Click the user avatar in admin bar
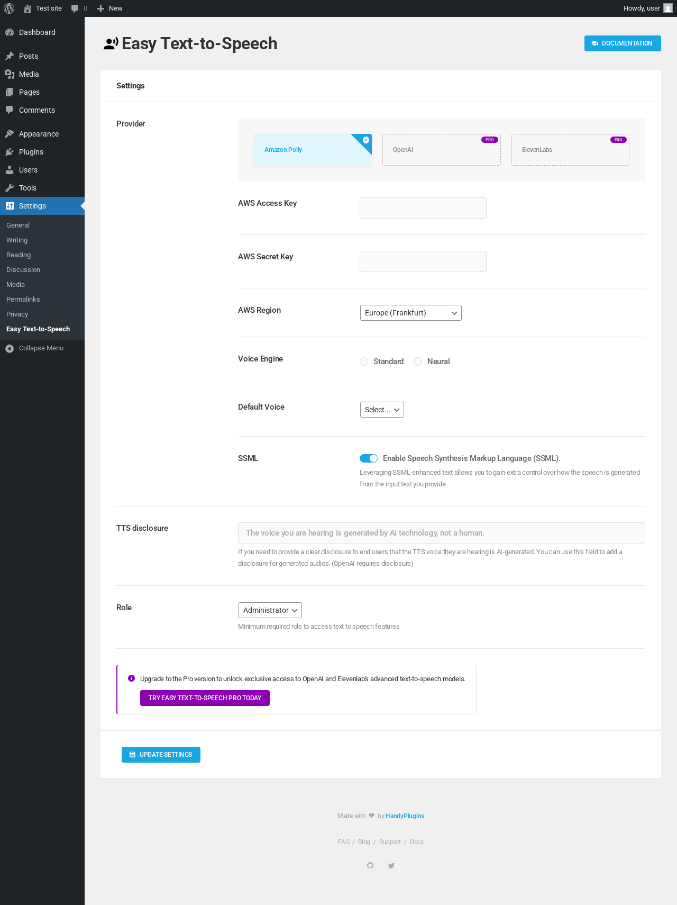The height and width of the screenshot is (905, 677). pos(668,8)
